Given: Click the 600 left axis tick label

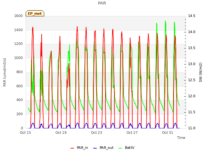Looking at the screenshot, I should click(20, 86).
